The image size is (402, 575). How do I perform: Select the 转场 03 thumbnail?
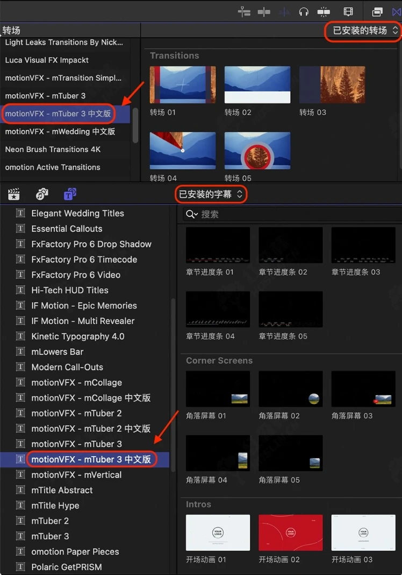pyautogui.click(x=332, y=85)
